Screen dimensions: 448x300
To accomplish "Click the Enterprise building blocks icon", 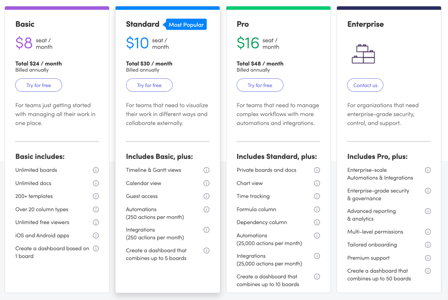I will pos(363,54).
